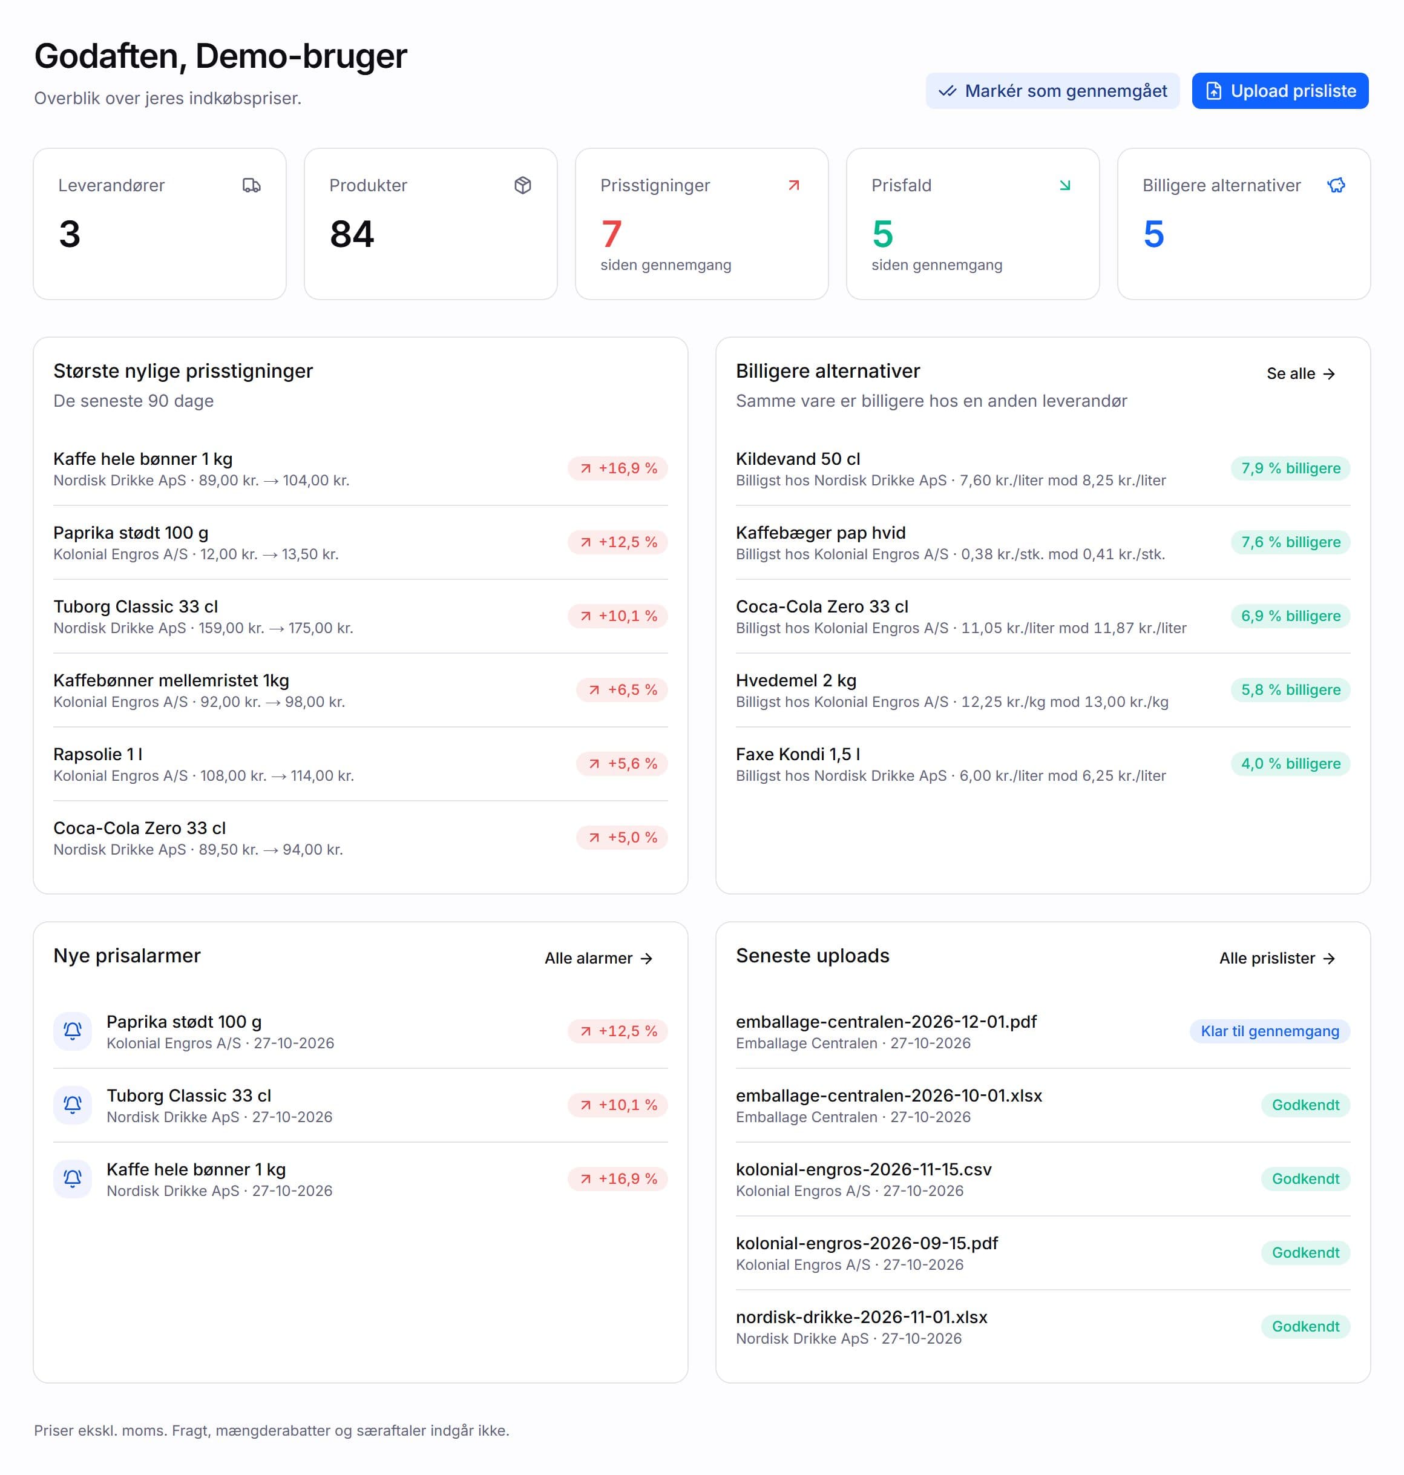The height and width of the screenshot is (1475, 1404).
Task: Upload a new price list
Action: [x=1280, y=91]
